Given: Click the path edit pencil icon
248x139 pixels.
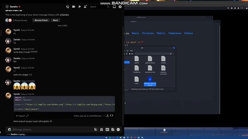Looking at the screenshot, I should pyautogui.click(x=170, y=54).
